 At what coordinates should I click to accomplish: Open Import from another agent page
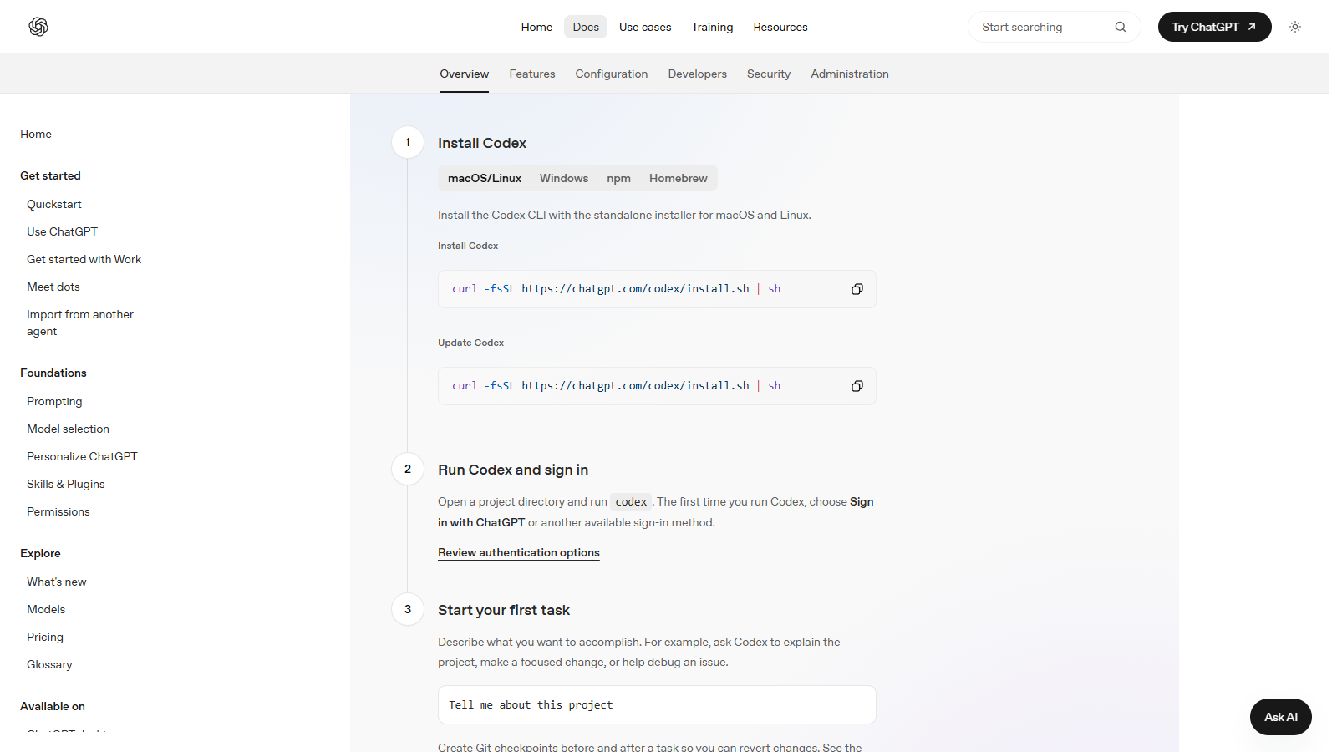80,323
